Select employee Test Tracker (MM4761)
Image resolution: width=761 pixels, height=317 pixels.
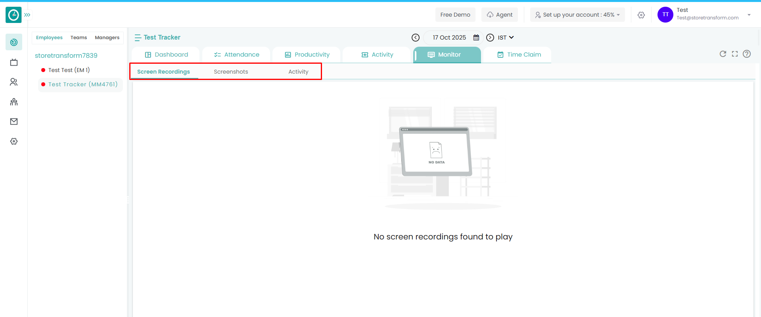point(81,85)
